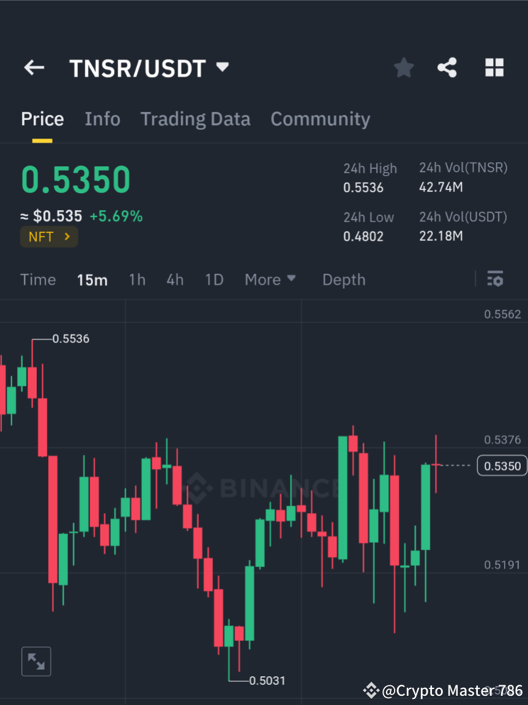Show the Depth view
This screenshot has height=705, width=528.
(x=343, y=279)
